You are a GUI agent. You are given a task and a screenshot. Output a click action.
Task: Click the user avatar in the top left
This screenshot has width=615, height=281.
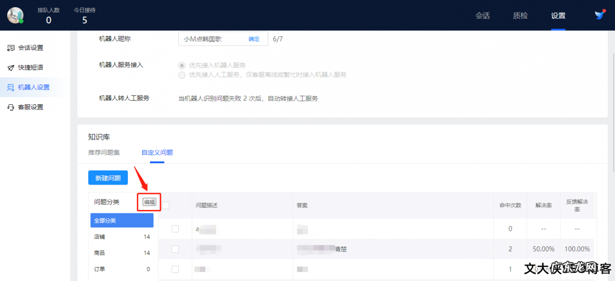pos(15,15)
